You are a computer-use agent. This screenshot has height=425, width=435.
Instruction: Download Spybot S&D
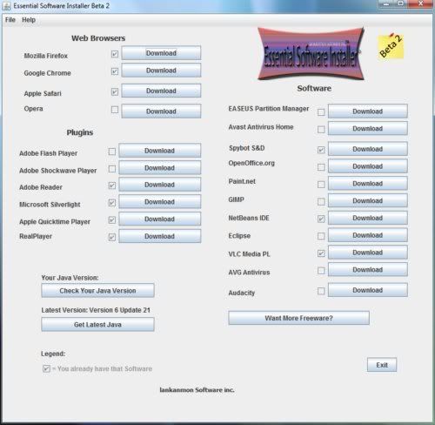point(368,149)
